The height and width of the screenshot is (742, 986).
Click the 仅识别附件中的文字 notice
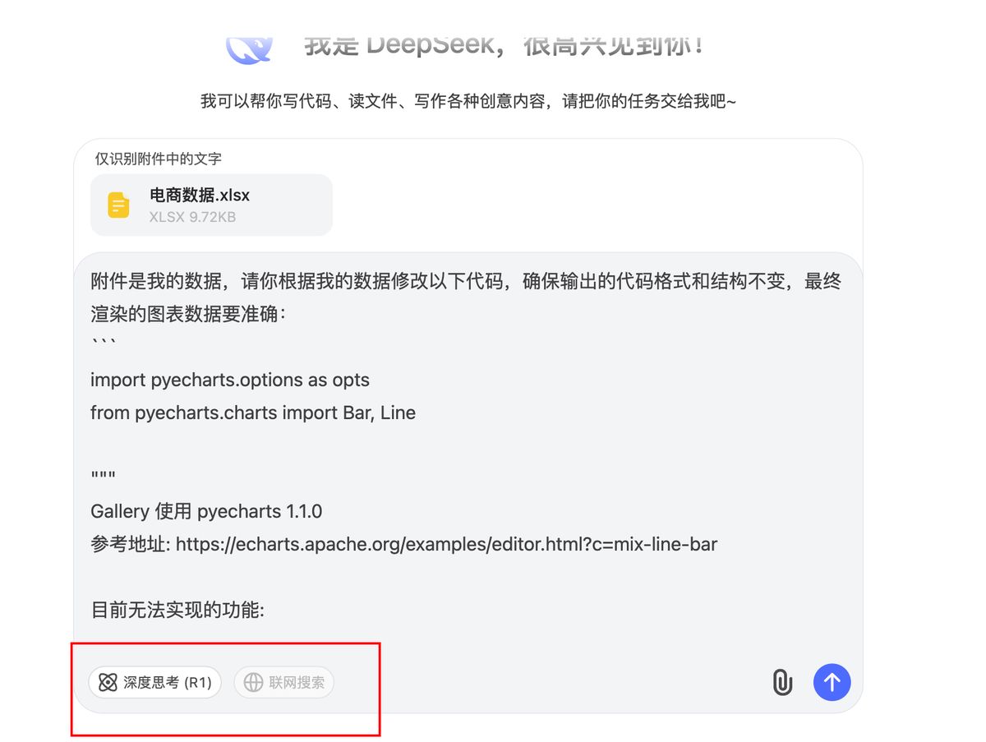point(159,159)
